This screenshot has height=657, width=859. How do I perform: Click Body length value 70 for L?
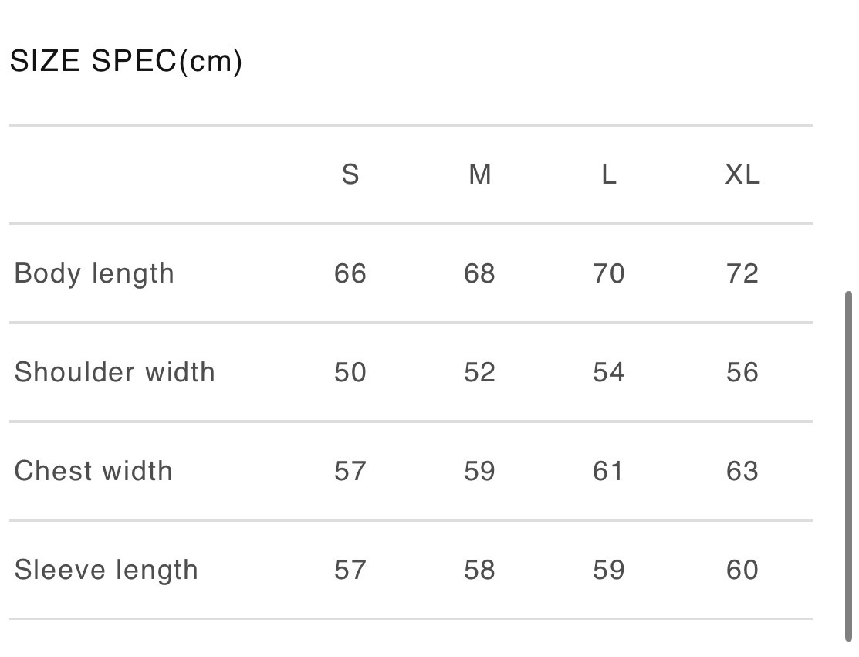click(x=609, y=274)
